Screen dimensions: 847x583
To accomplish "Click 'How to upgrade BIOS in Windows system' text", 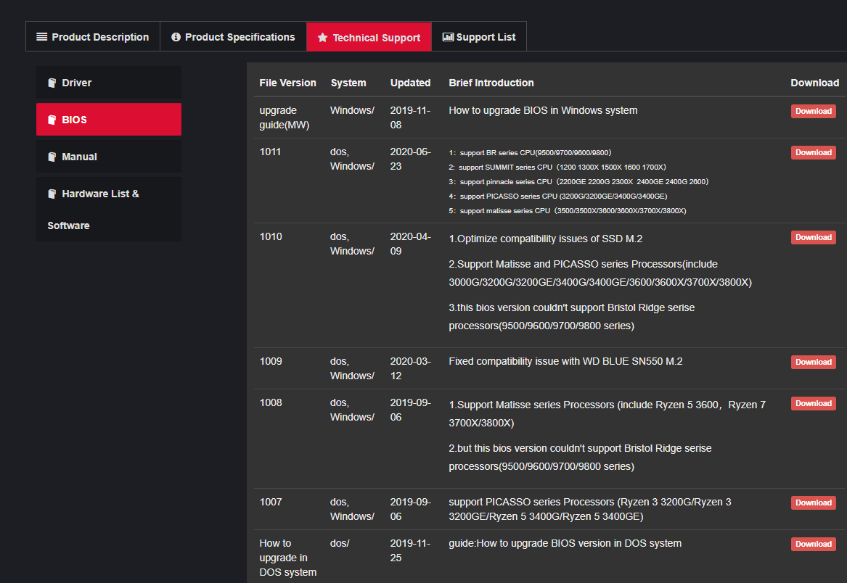I will coord(543,110).
